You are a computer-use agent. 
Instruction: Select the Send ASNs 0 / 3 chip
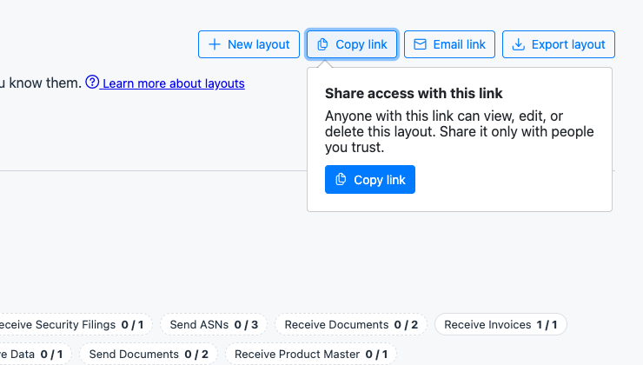[214, 324]
